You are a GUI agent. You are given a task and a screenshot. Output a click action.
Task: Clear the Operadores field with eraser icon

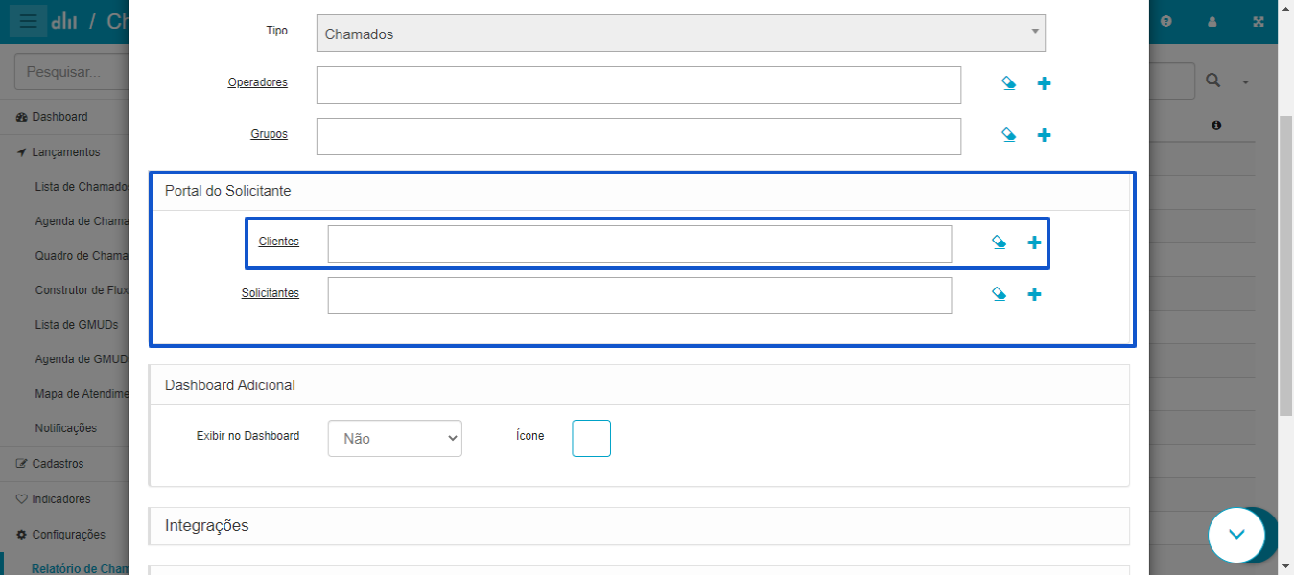(x=1008, y=83)
